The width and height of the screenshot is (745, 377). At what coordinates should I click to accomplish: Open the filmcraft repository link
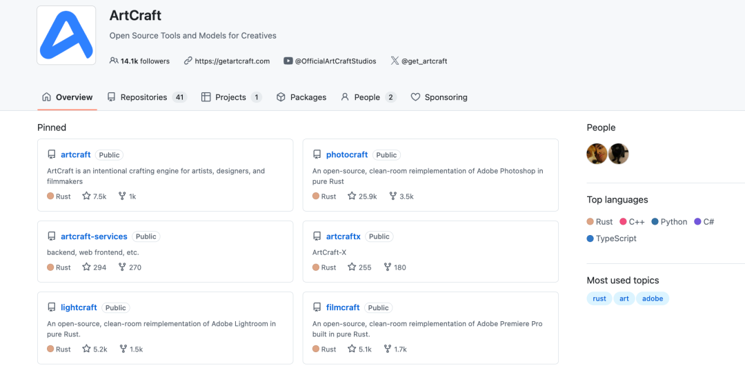pyautogui.click(x=343, y=307)
